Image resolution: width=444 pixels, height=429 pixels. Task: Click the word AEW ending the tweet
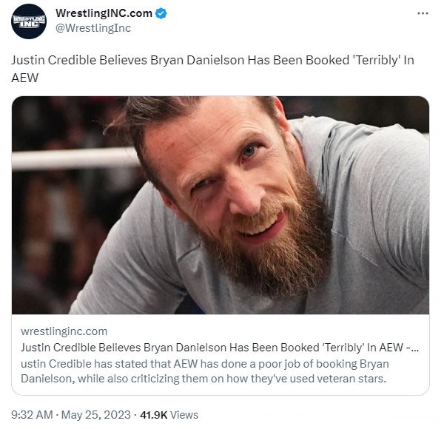25,78
